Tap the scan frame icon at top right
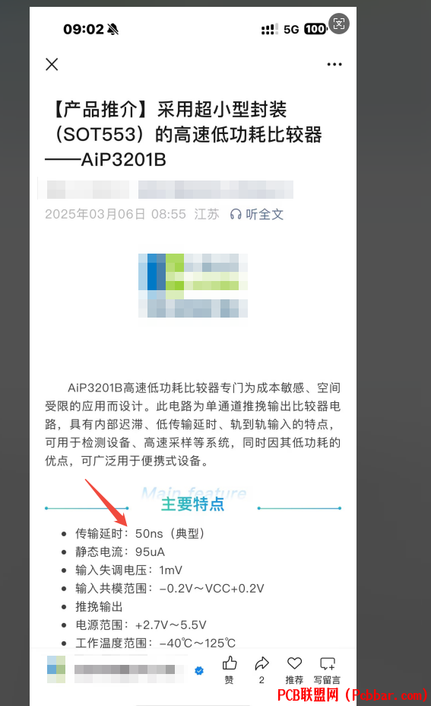Image resolution: width=431 pixels, height=706 pixels. (x=339, y=24)
